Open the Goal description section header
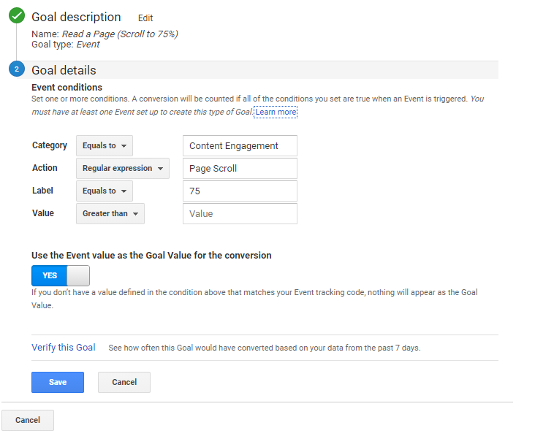Viewport: 535px width, 447px height. [76, 17]
